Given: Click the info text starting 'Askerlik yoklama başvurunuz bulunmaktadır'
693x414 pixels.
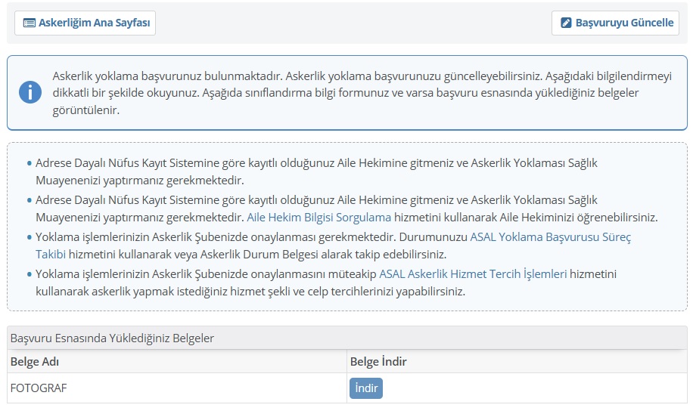Looking at the screenshot, I should 362,93.
